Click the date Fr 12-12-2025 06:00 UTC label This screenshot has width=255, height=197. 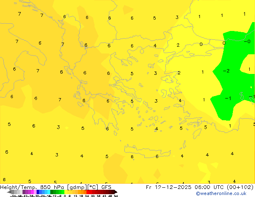pyautogui.click(x=185, y=187)
